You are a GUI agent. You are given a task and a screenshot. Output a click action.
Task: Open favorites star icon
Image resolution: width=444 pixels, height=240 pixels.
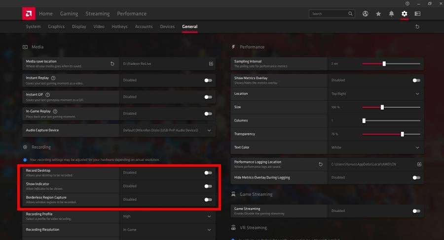(378, 14)
